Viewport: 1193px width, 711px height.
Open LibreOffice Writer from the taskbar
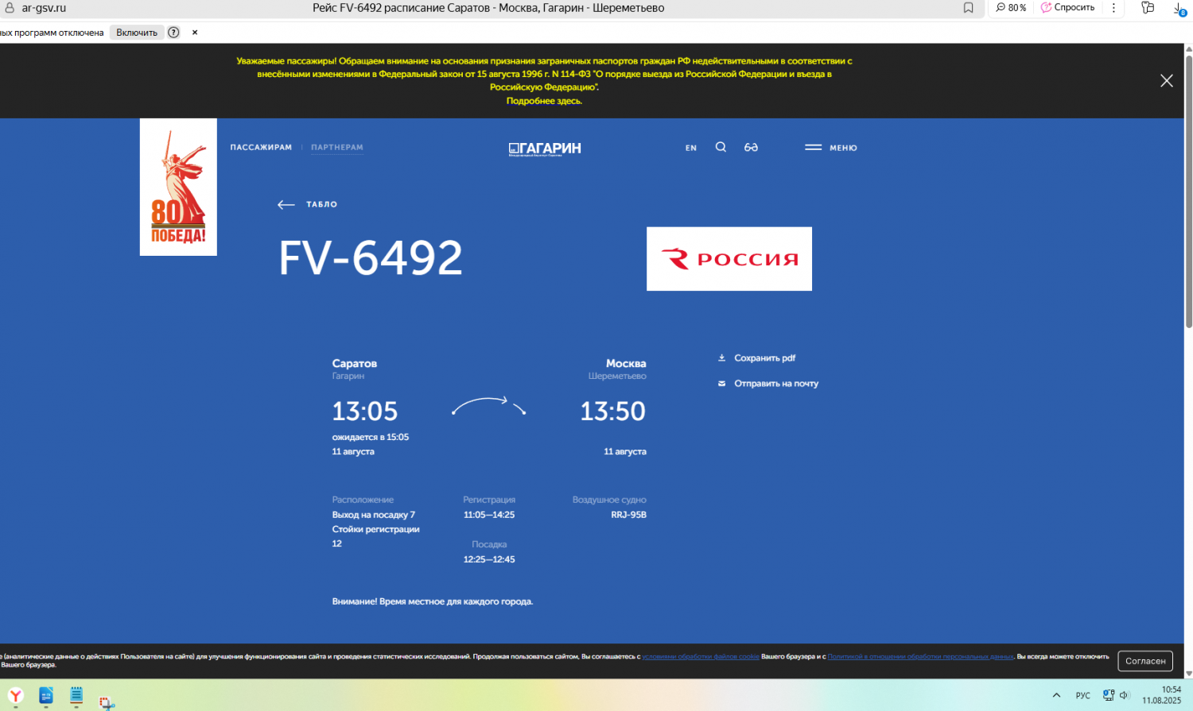(x=46, y=697)
